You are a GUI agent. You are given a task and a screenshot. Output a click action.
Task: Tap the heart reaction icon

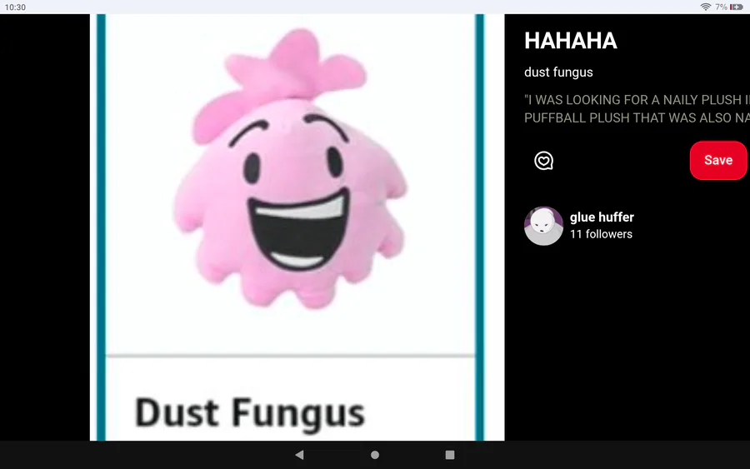[x=543, y=161]
